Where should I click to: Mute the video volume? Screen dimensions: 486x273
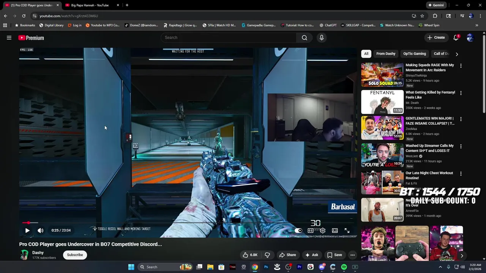coord(41,230)
